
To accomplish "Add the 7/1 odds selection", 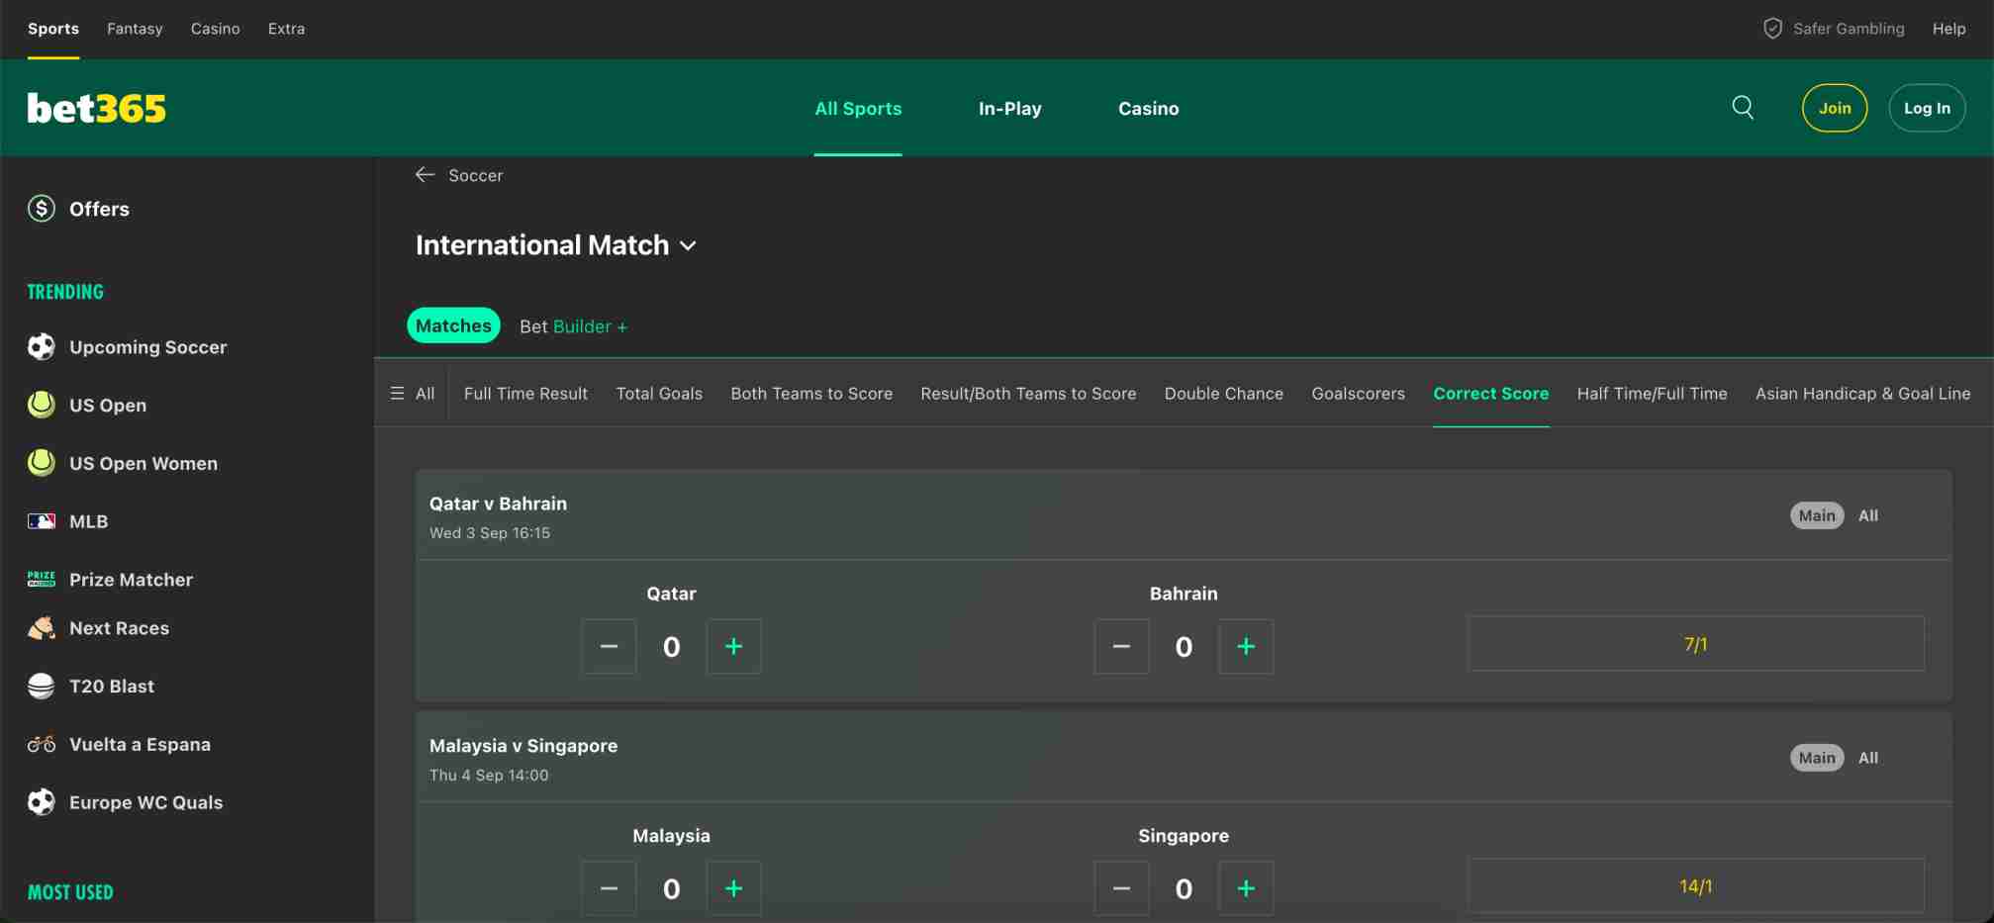I will pos(1695,644).
